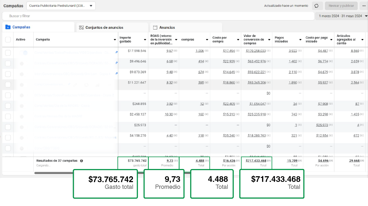Click the refresh data icon
This screenshot has width=368, height=206.
[x=317, y=6]
